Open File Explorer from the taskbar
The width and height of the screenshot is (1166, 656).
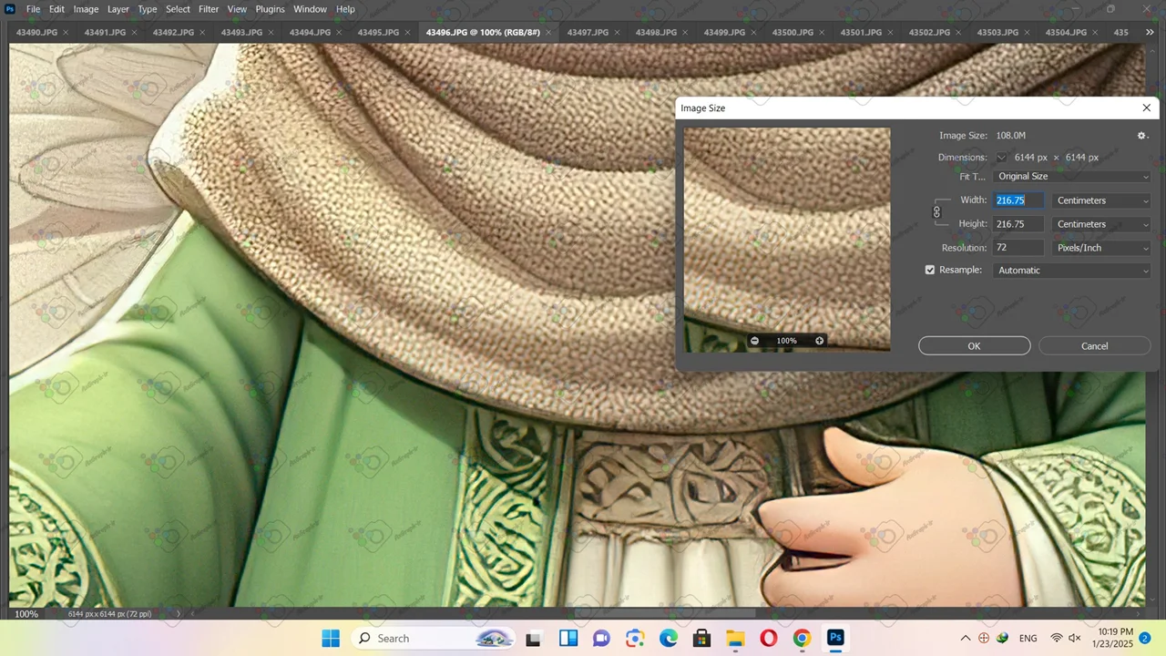point(735,638)
